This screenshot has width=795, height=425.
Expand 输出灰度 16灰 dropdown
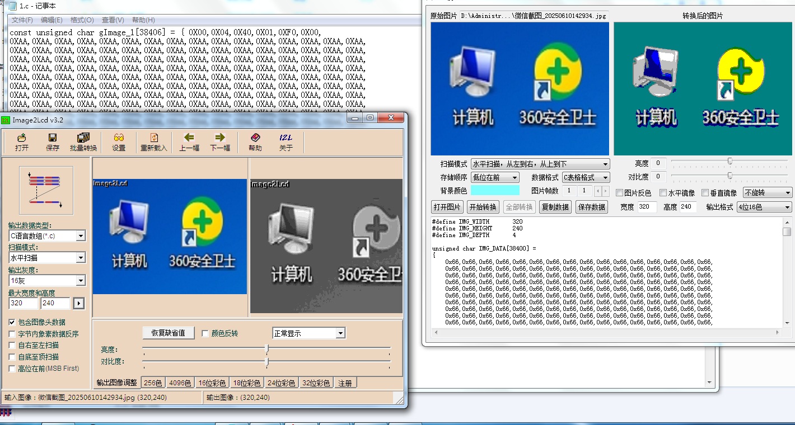81,280
